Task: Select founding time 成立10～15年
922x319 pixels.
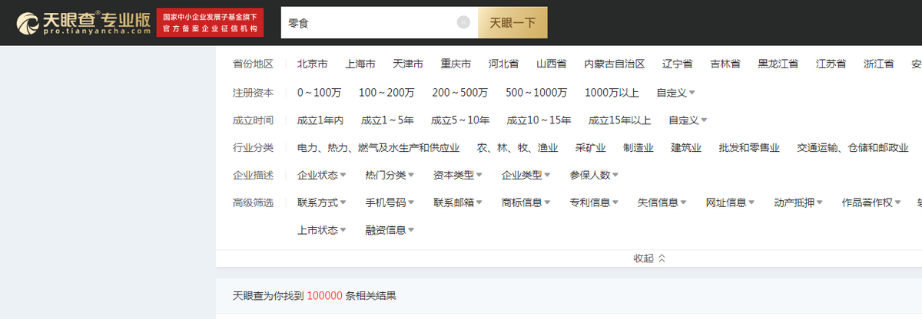Action: tap(539, 120)
